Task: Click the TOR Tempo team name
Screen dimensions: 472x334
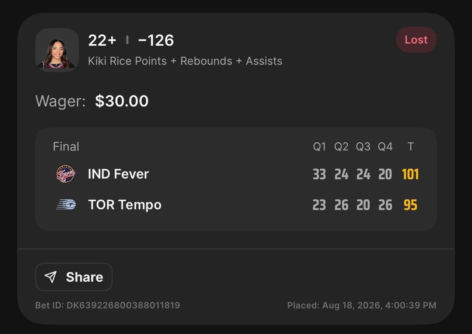Action: click(x=125, y=204)
